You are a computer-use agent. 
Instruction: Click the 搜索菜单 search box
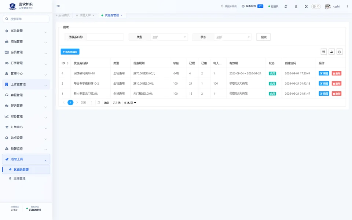tap(26, 19)
